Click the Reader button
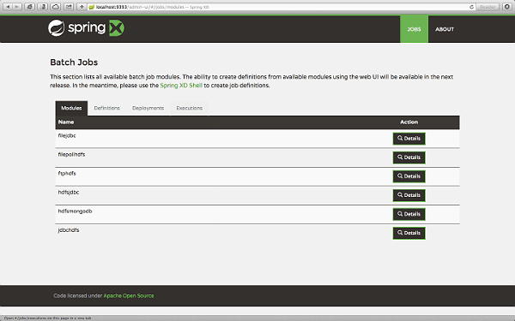 [x=488, y=7]
